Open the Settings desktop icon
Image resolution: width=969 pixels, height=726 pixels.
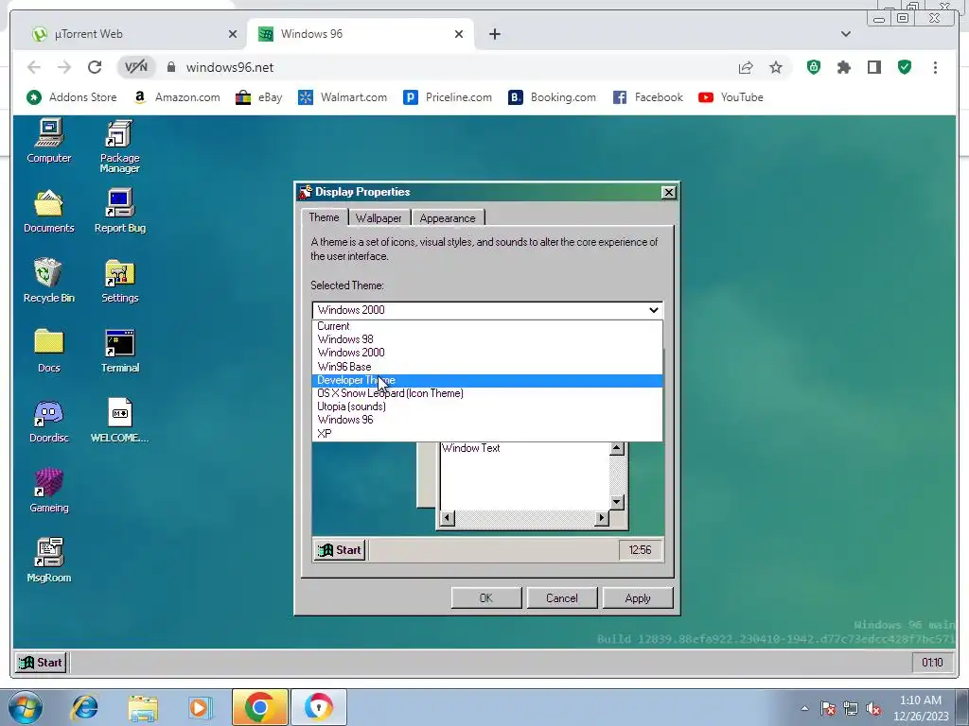(120, 281)
